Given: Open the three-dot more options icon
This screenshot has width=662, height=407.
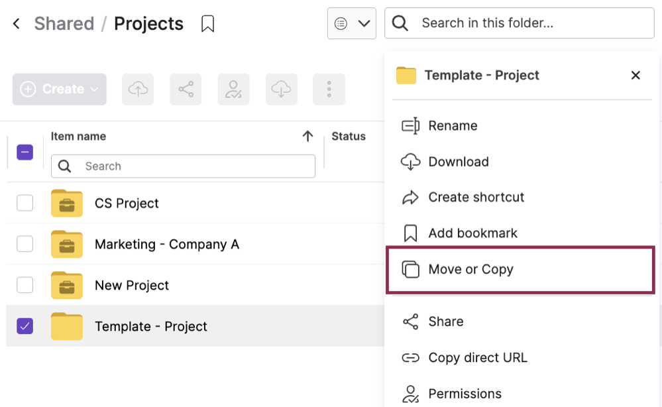Looking at the screenshot, I should [x=329, y=89].
